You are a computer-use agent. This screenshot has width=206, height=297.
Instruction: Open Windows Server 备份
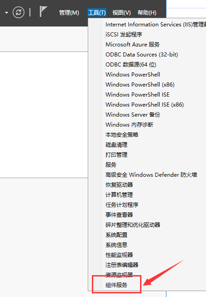[x=133, y=115]
